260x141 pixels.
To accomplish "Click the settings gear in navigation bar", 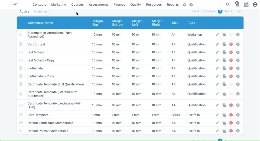I will pyautogui.click(x=184, y=5).
